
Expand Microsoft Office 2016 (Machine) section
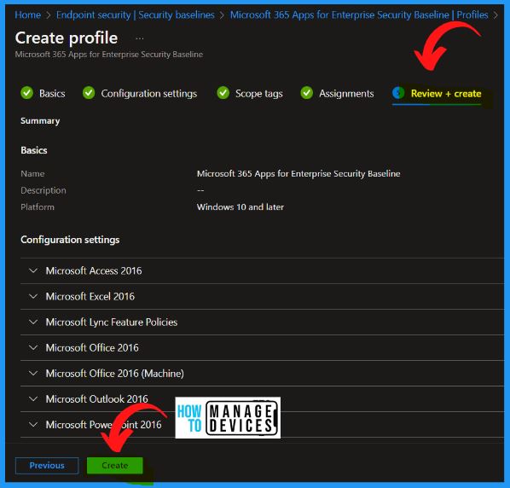click(262, 374)
